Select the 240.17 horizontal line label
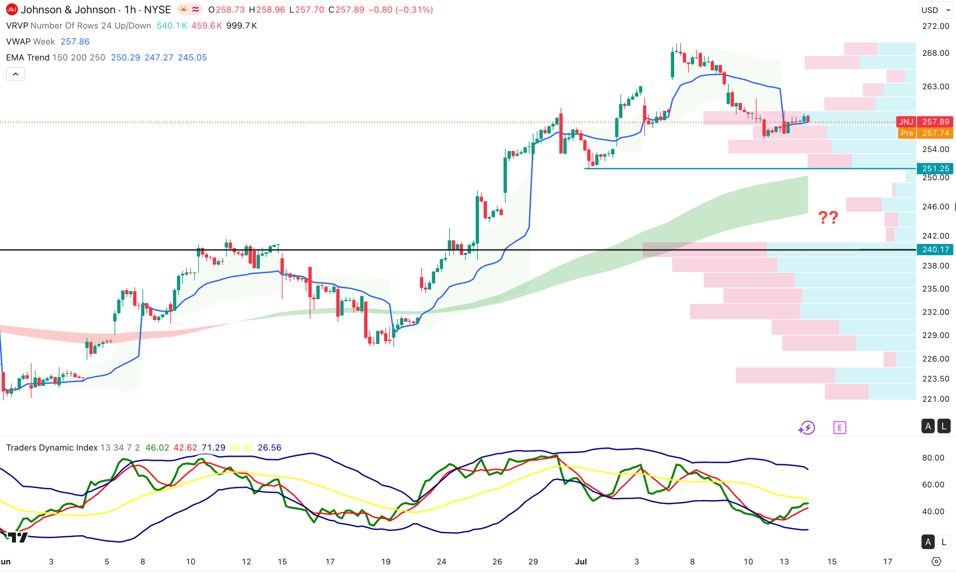This screenshot has width=956, height=573. tap(935, 249)
